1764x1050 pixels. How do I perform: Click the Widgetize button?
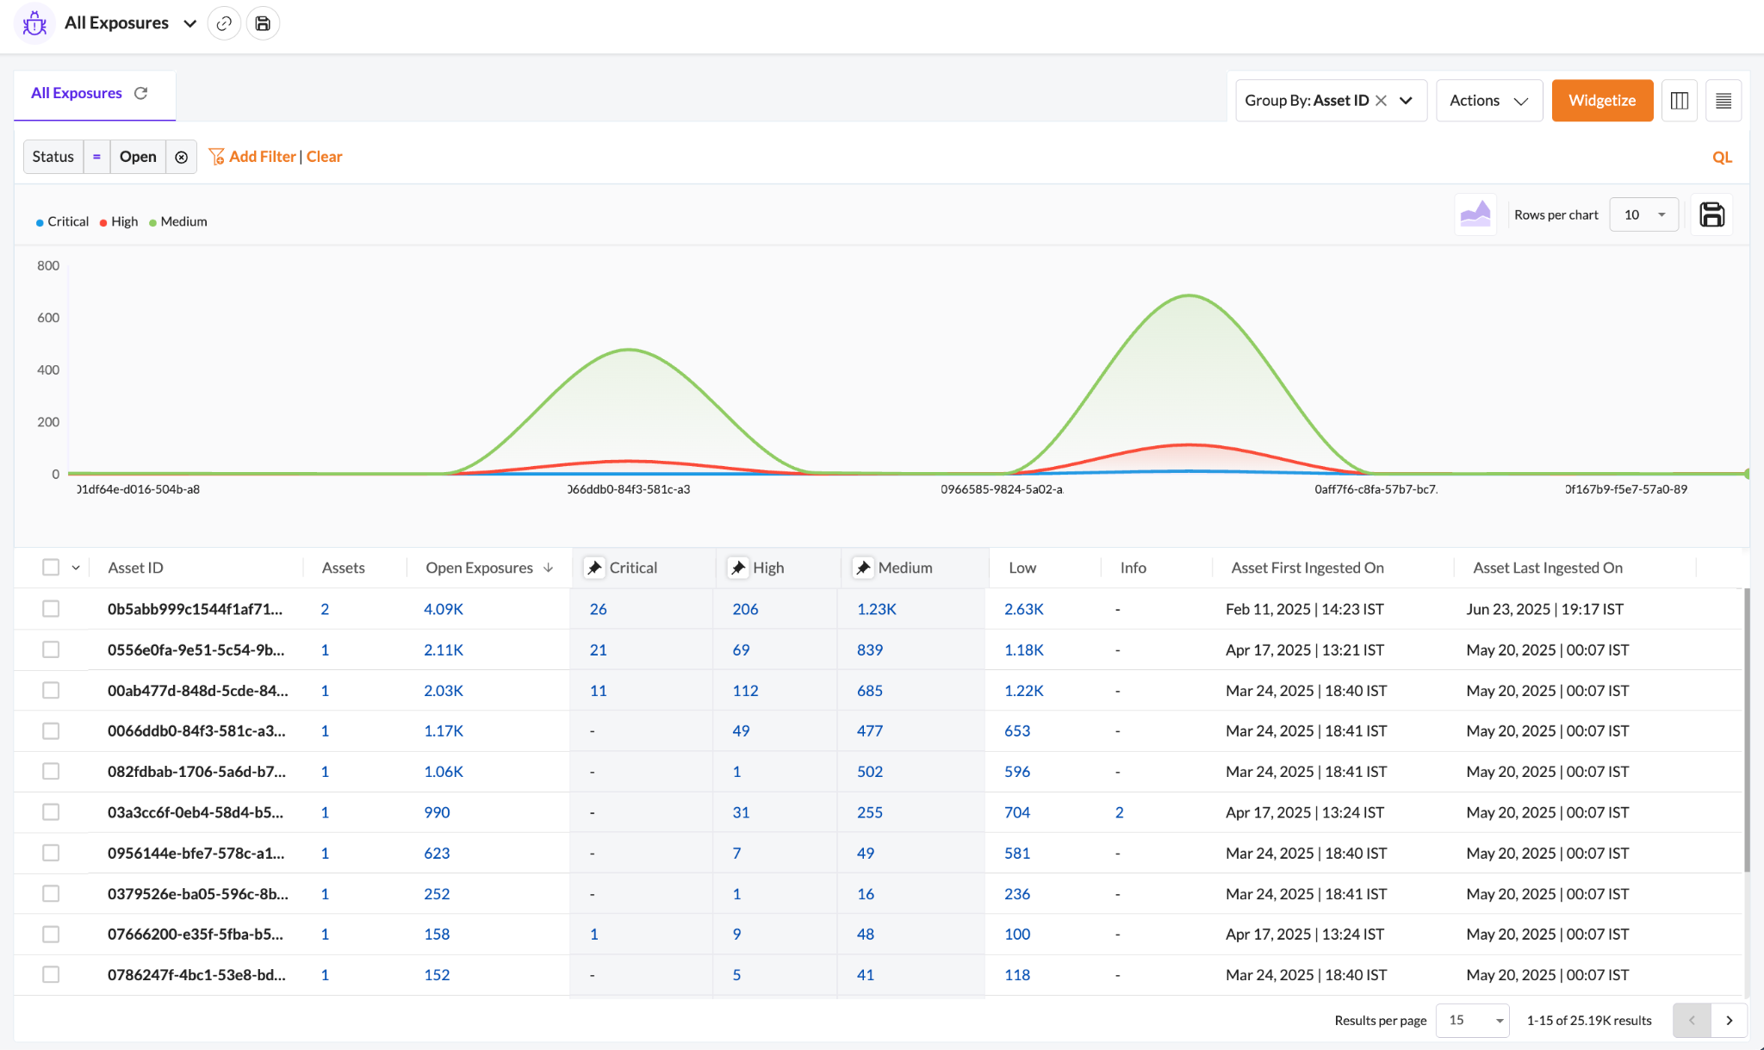[1602, 101]
